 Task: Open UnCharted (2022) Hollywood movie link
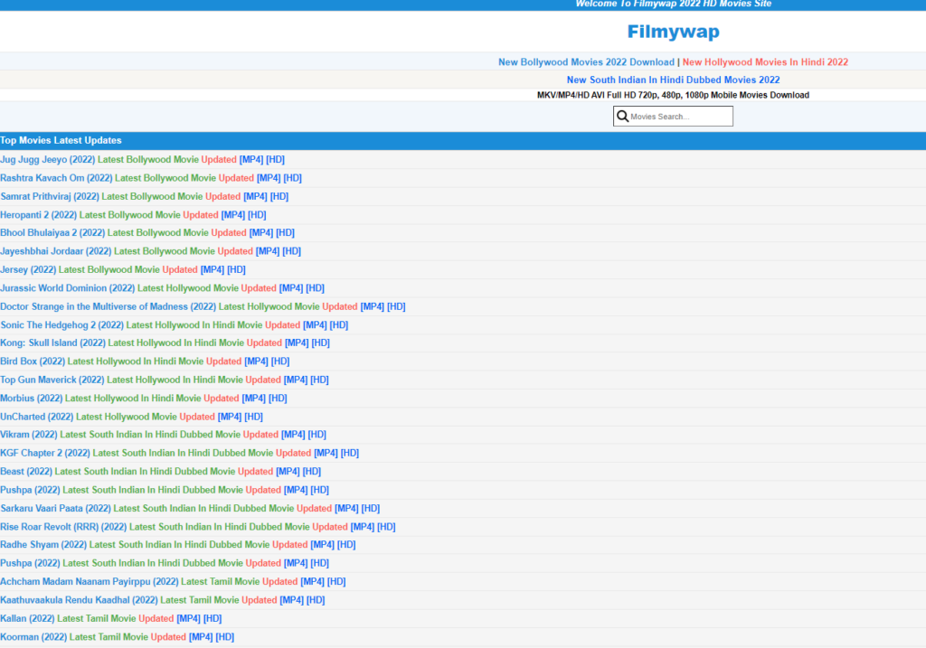131,416
